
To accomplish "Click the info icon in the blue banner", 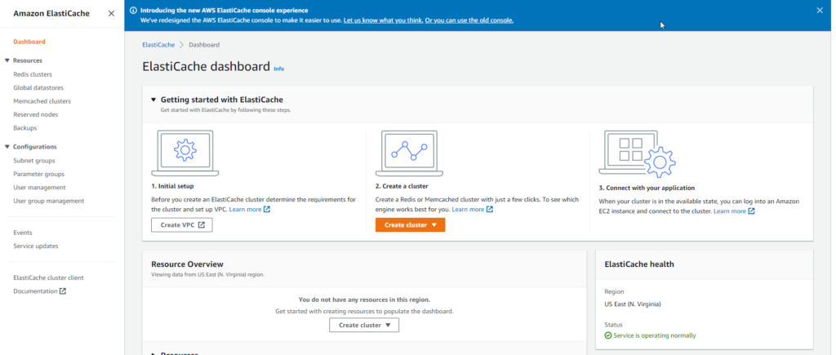I will (x=133, y=10).
